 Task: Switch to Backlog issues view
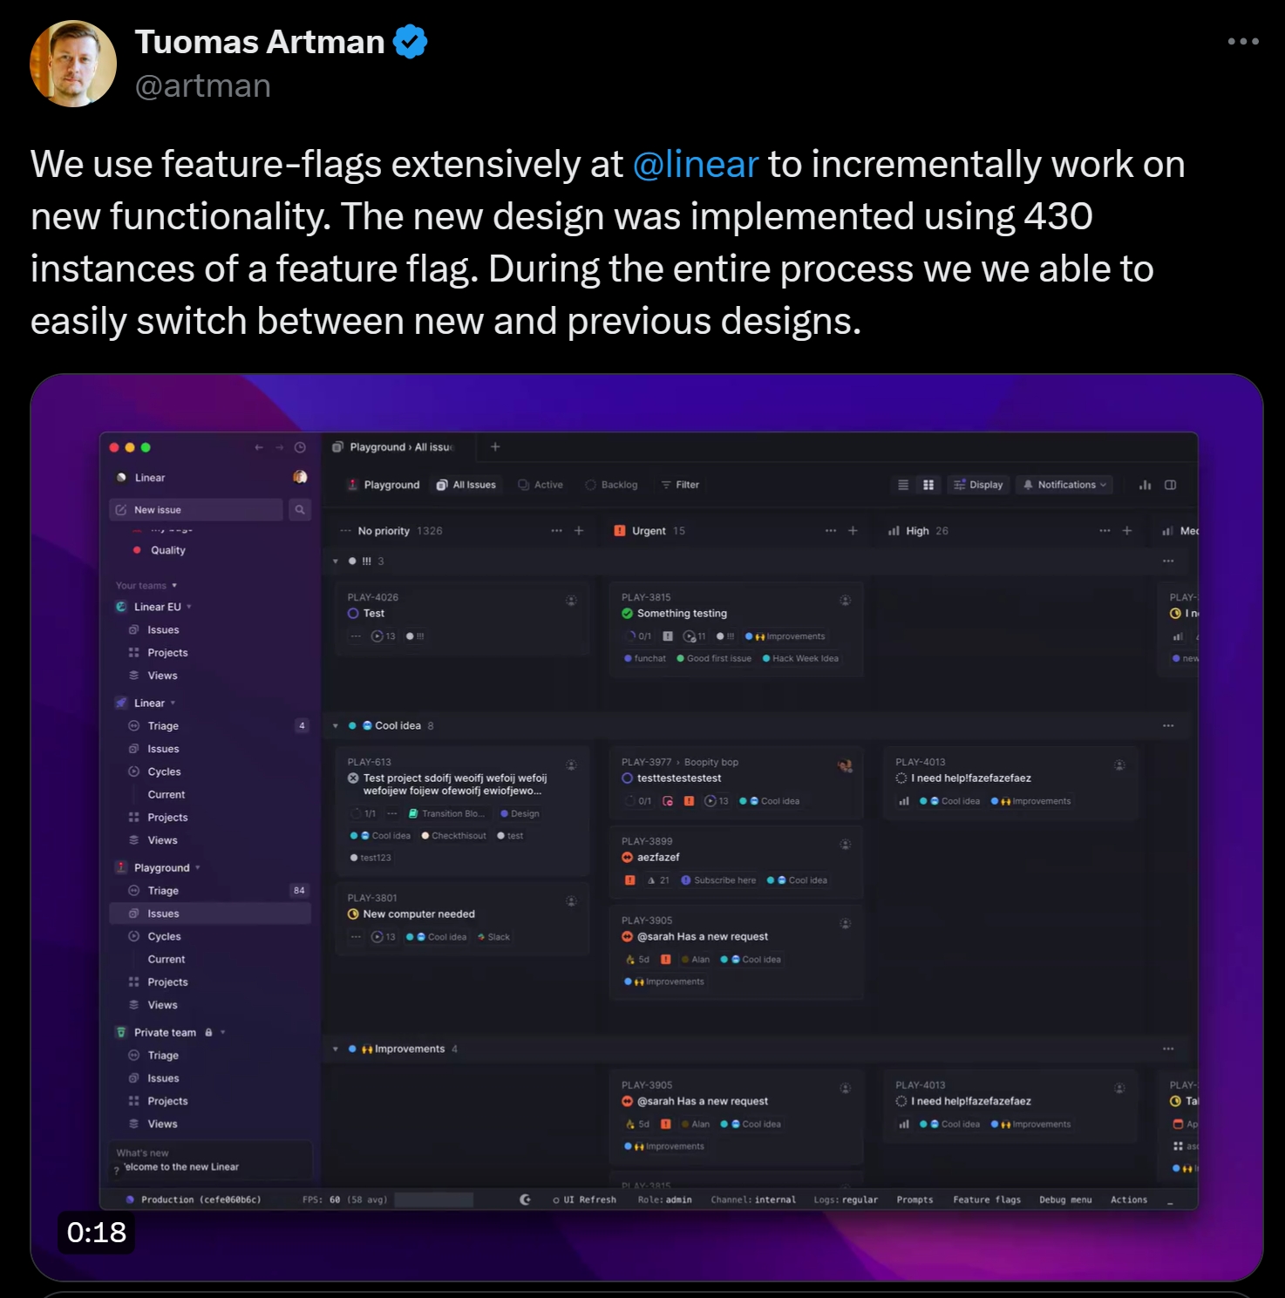[612, 485]
